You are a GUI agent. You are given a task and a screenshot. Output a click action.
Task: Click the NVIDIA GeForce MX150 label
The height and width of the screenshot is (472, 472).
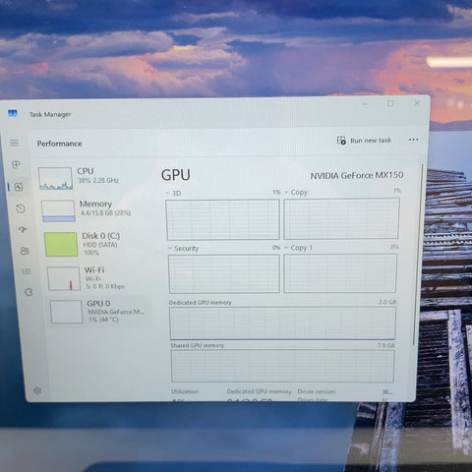click(357, 175)
